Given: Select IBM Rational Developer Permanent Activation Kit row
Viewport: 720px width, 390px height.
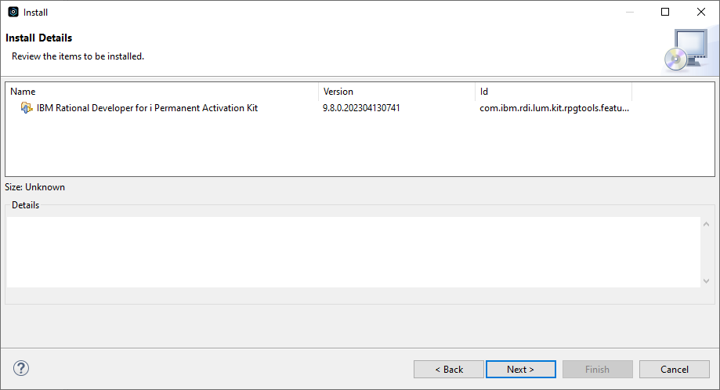Looking at the screenshot, I should tap(360, 108).
